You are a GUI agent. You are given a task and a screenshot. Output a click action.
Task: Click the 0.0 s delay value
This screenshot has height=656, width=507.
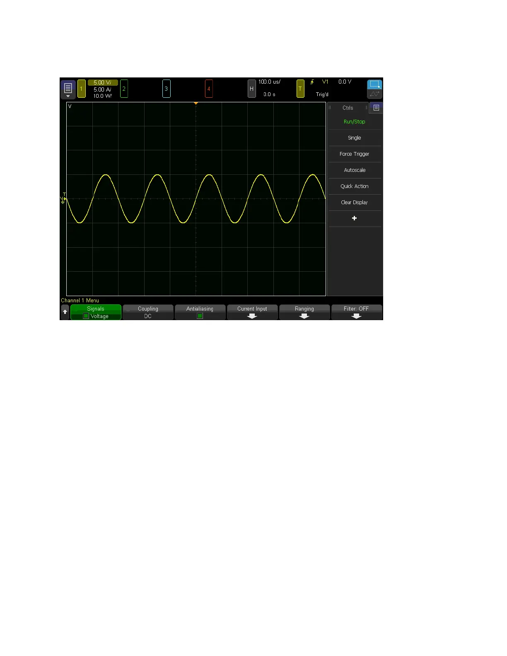269,94
